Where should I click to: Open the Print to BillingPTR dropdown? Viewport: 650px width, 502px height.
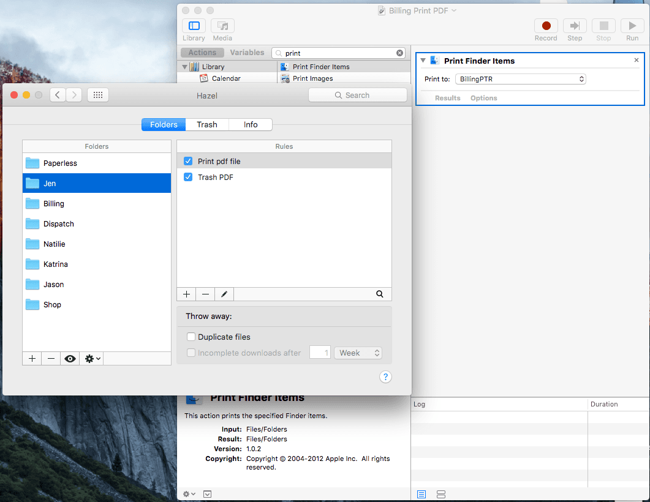520,79
